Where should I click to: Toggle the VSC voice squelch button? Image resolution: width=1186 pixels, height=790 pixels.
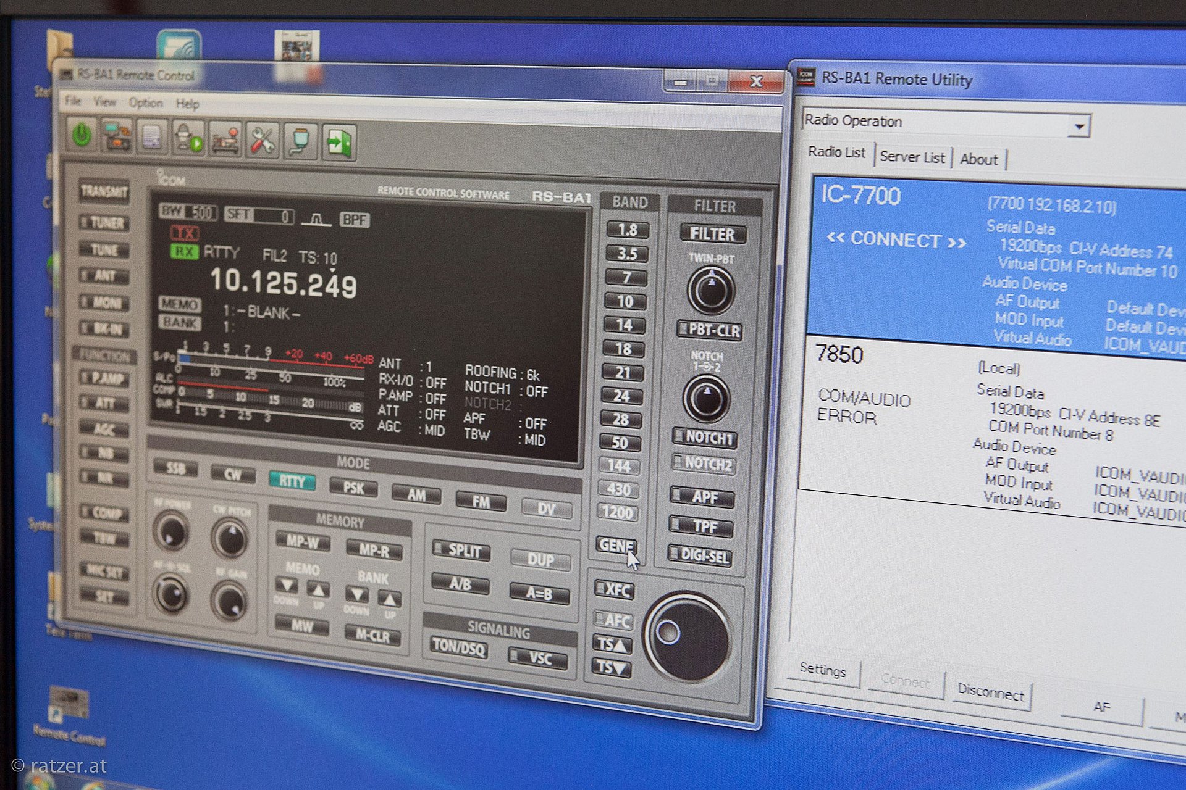(537, 658)
